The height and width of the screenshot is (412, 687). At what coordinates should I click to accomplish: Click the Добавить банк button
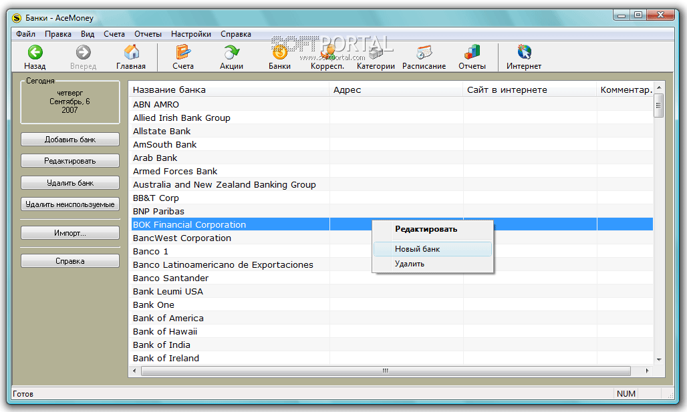pyautogui.click(x=70, y=140)
